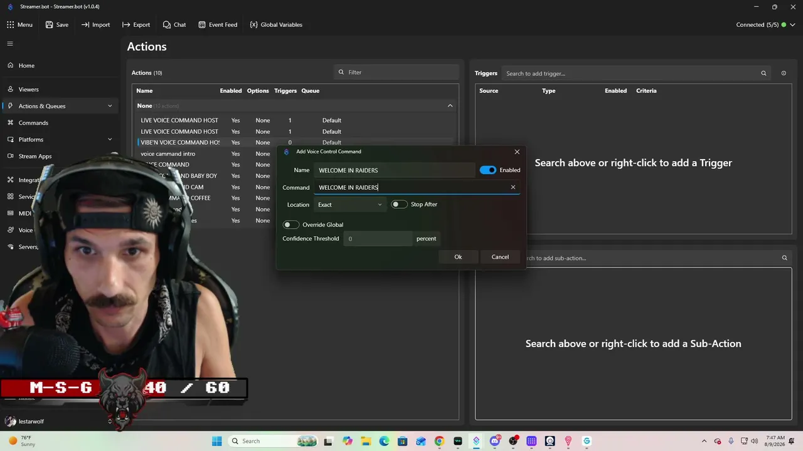This screenshot has width=803, height=451.
Task: Open Global Variables from the toolbar
Action: [x=276, y=24]
